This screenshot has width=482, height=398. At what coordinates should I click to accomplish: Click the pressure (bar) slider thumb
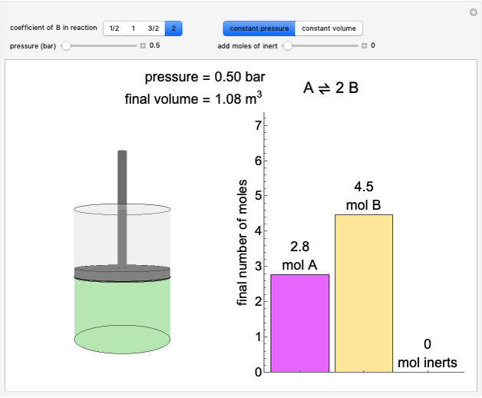(x=66, y=45)
